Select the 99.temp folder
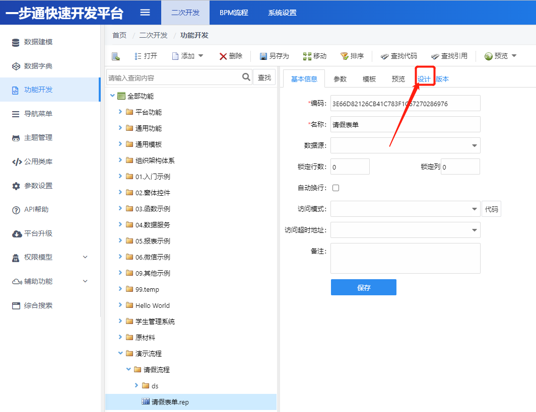 coord(147,289)
